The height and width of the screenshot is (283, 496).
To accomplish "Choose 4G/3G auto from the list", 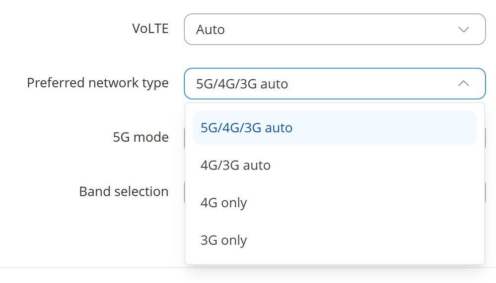I will point(335,165).
